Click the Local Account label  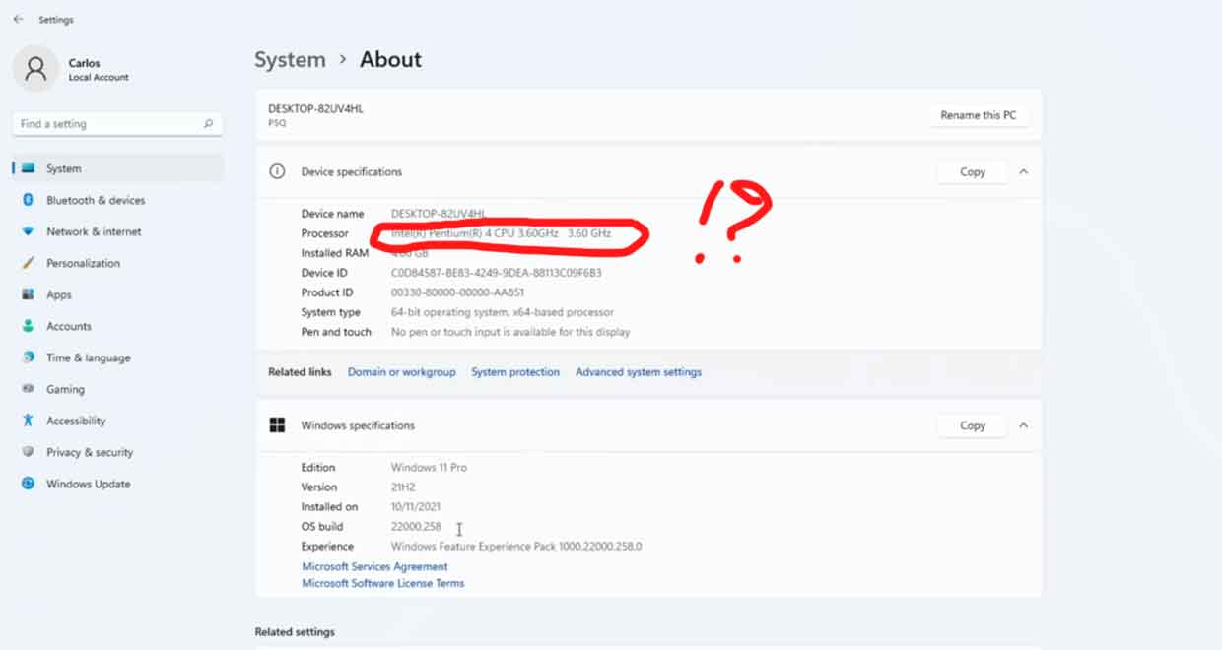click(99, 78)
